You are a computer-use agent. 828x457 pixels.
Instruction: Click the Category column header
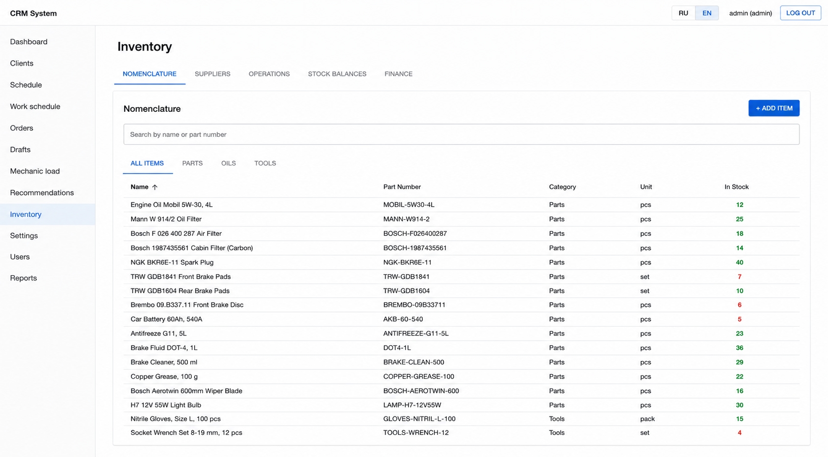562,187
